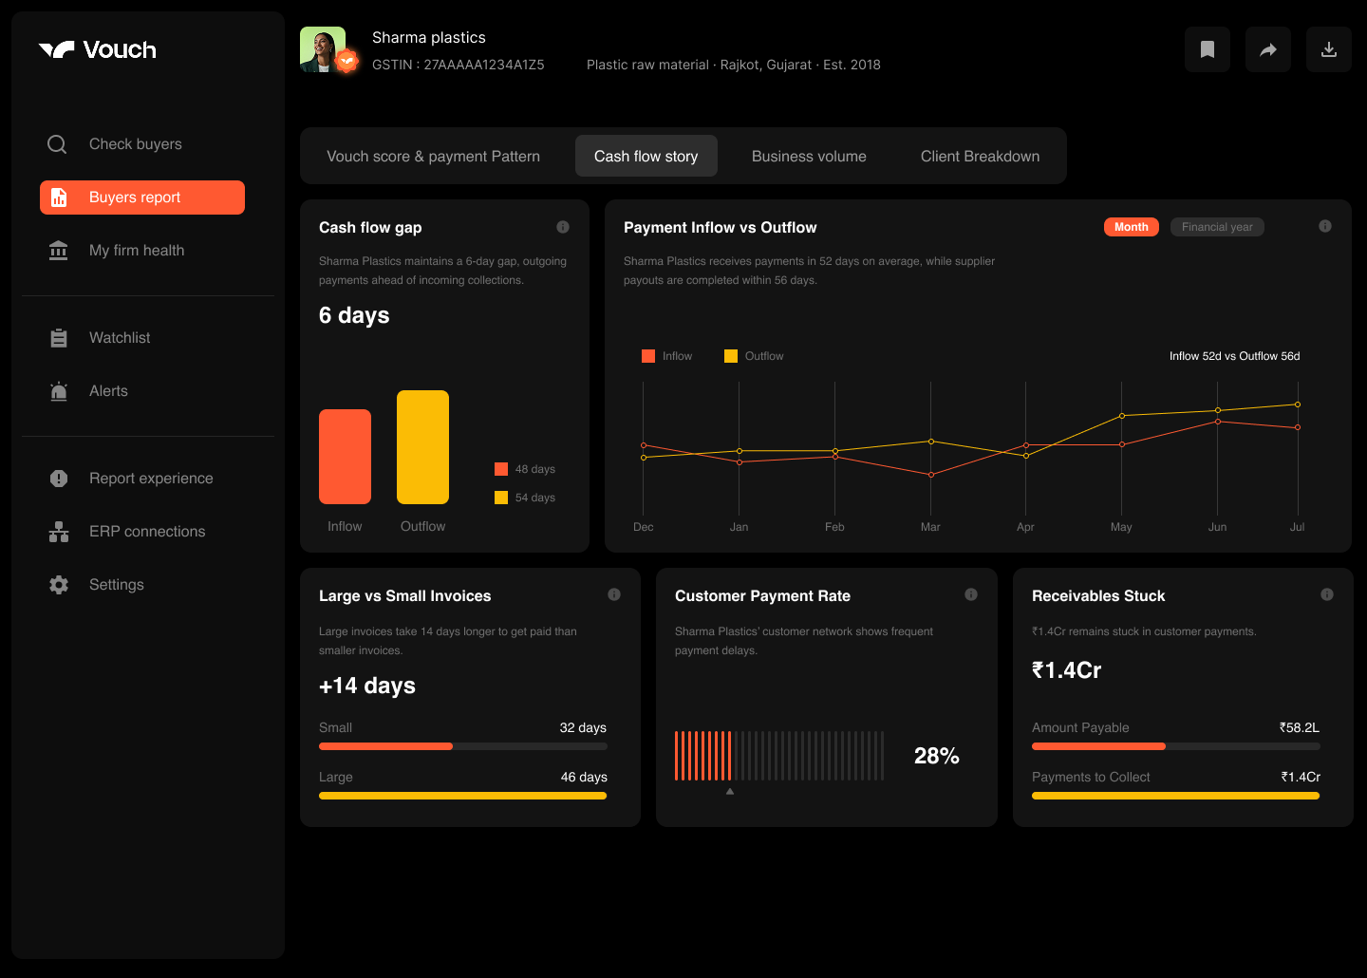1367x978 pixels.
Task: Click the Small invoices progress bar
Action: 463,746
